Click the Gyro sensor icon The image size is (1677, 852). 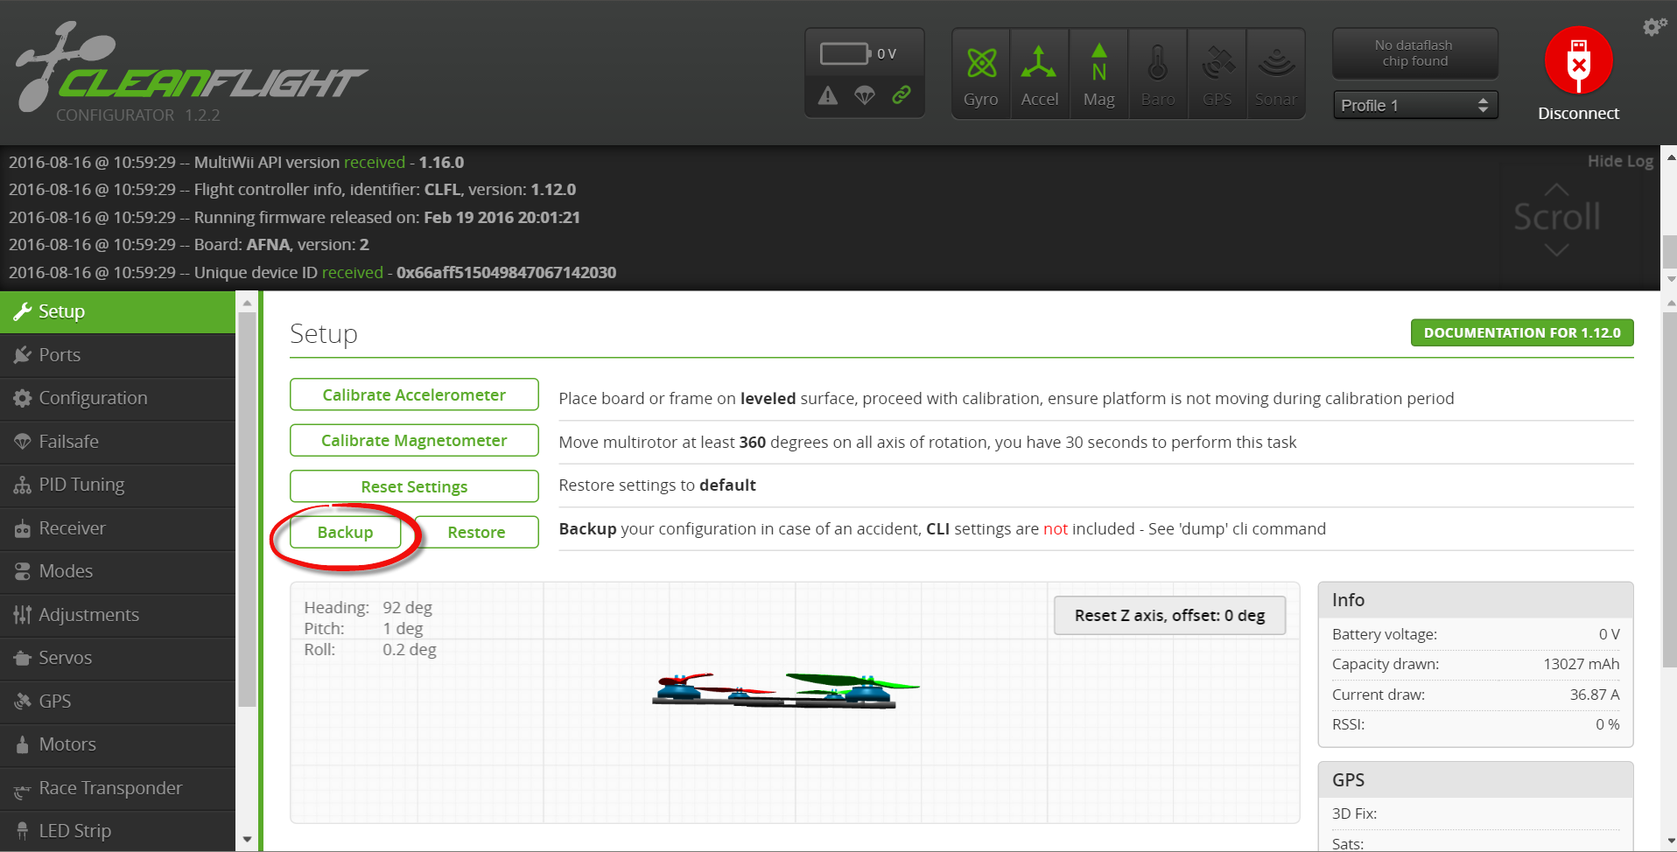981,74
